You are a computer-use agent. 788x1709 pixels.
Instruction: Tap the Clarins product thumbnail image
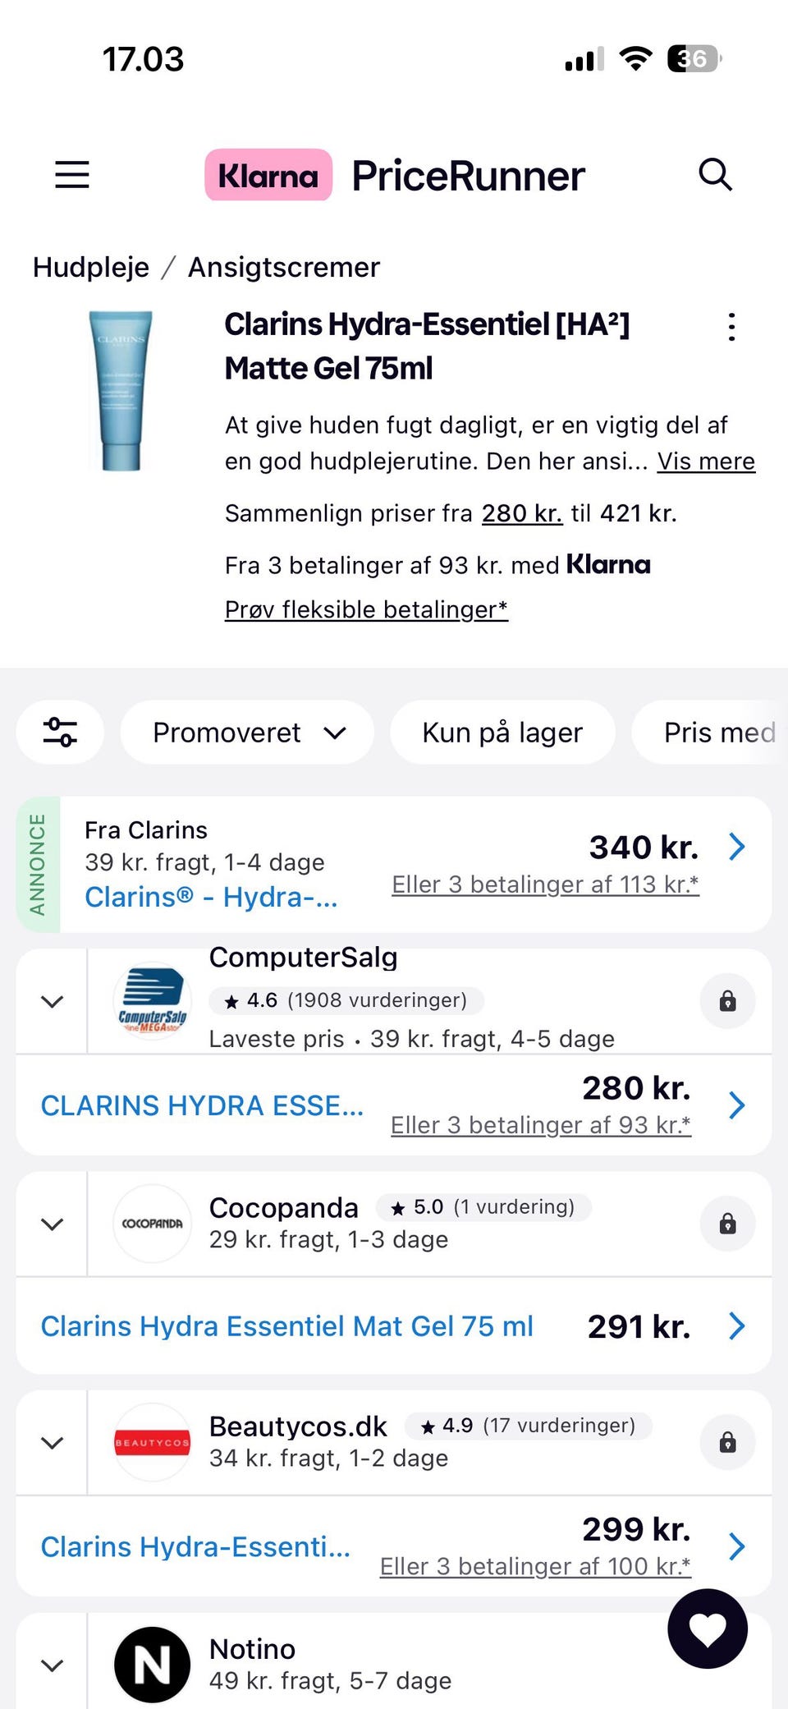point(121,391)
